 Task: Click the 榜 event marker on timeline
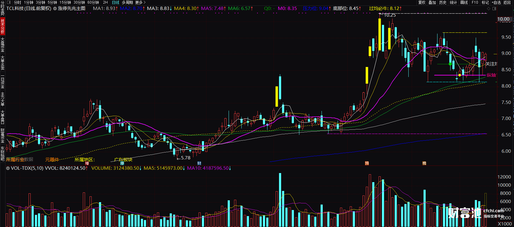(424, 163)
